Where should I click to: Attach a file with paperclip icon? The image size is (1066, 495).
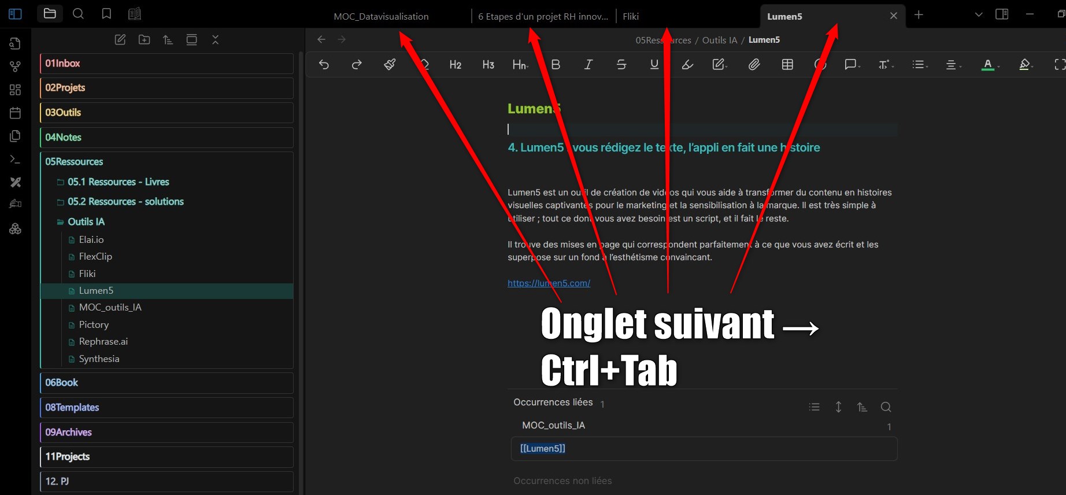coord(754,64)
